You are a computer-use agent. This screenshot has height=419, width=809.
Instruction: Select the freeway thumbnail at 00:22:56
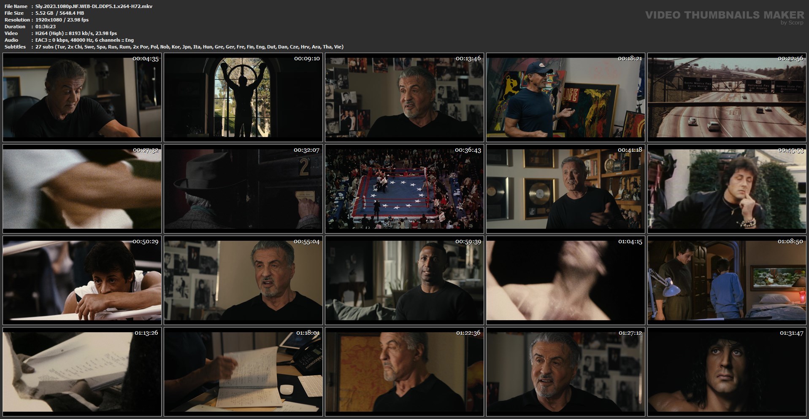click(x=727, y=97)
